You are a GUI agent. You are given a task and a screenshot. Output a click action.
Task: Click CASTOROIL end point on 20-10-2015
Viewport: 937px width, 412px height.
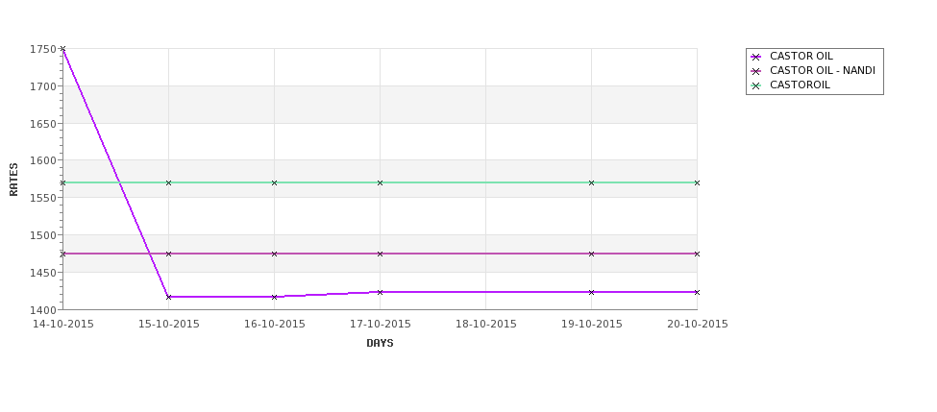click(x=697, y=182)
